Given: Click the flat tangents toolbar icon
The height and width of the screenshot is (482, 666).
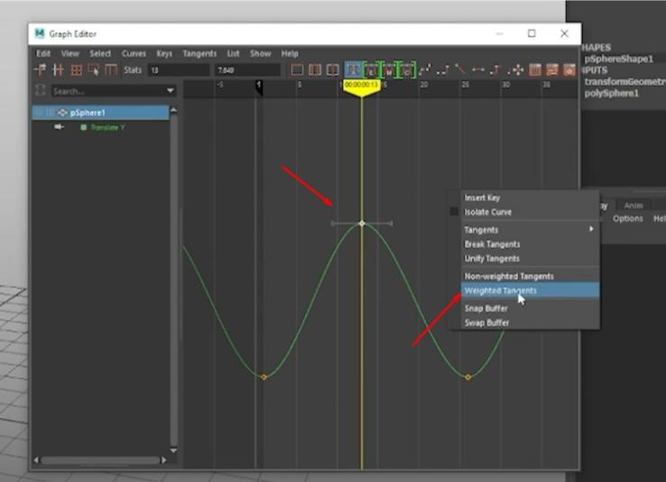Looking at the screenshot, I should point(478,70).
